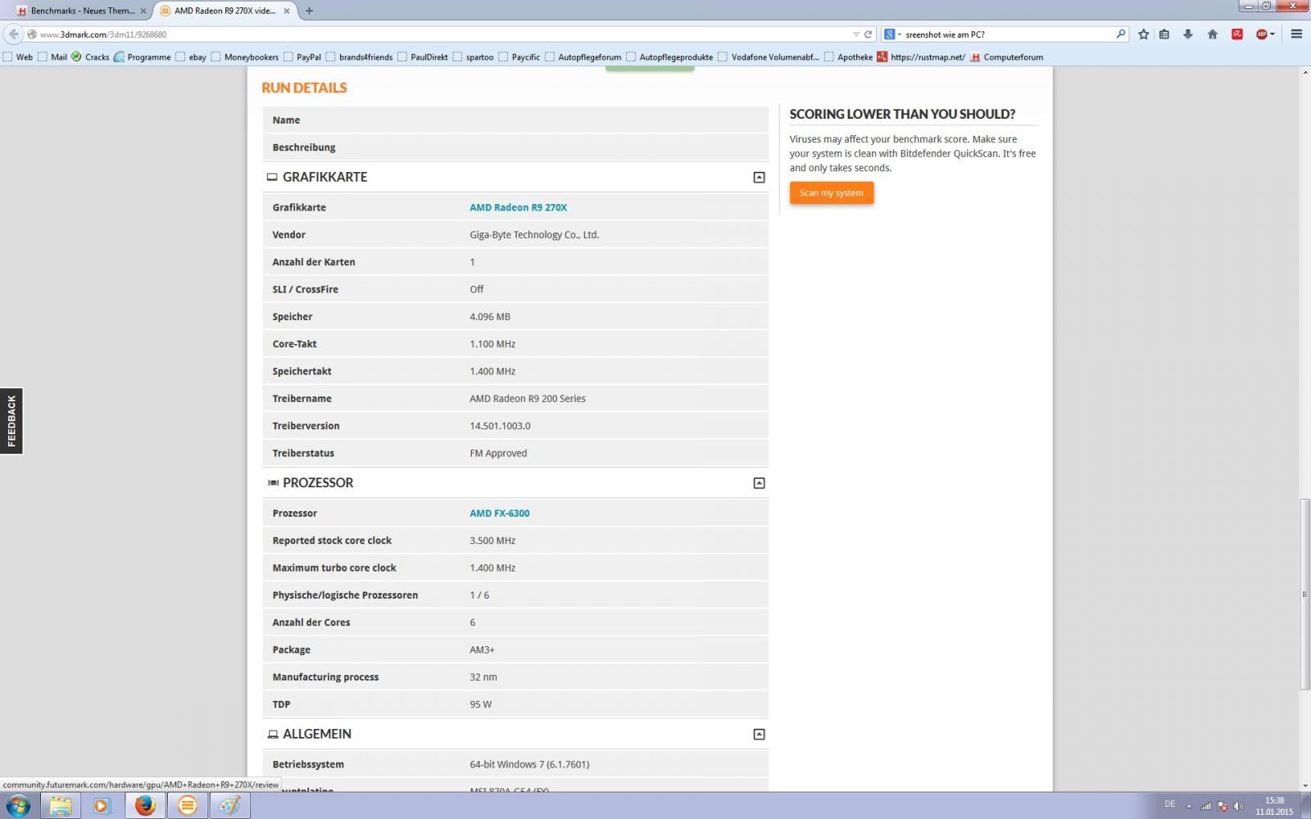Click the search magnifier in the search box
Image resolution: width=1311 pixels, height=819 pixels.
tap(1120, 34)
